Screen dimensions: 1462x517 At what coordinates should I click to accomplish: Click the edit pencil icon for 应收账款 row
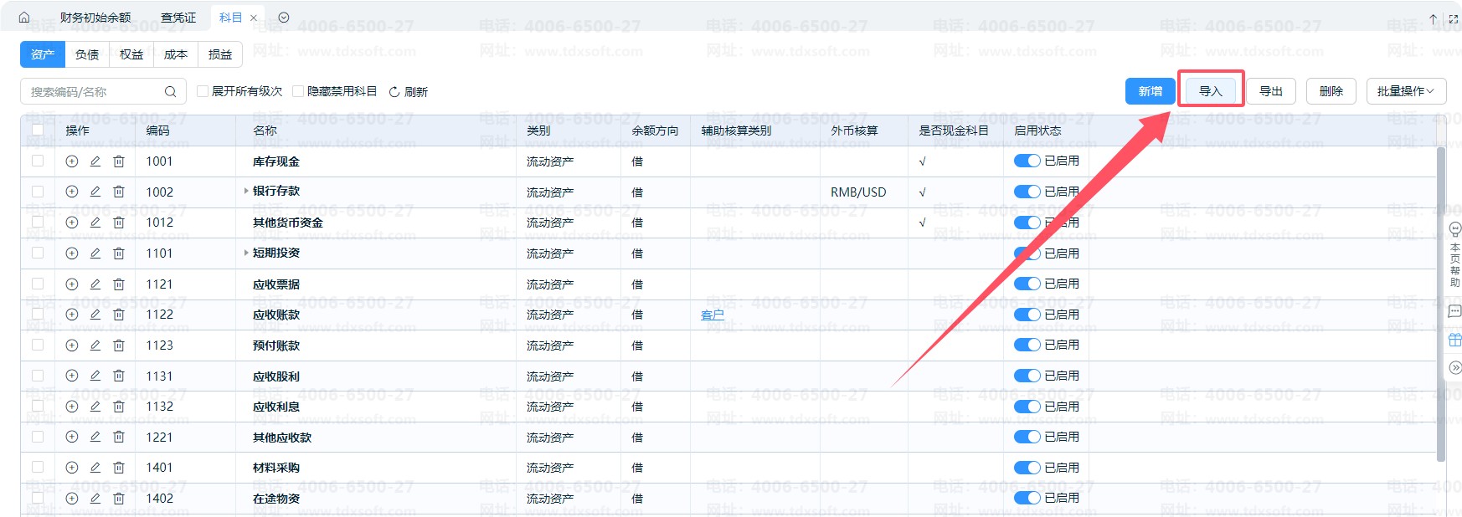click(95, 315)
